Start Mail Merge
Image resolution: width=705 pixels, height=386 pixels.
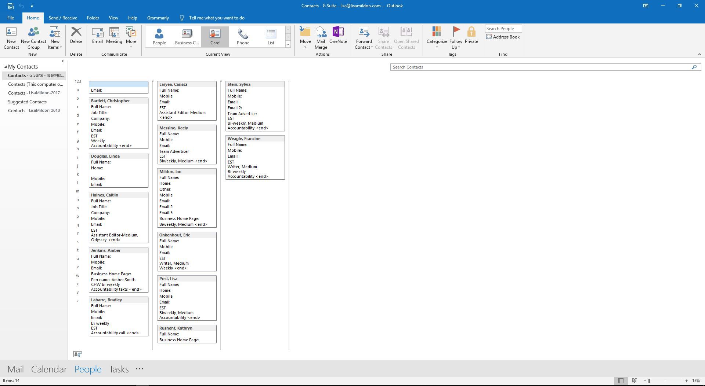tap(321, 38)
